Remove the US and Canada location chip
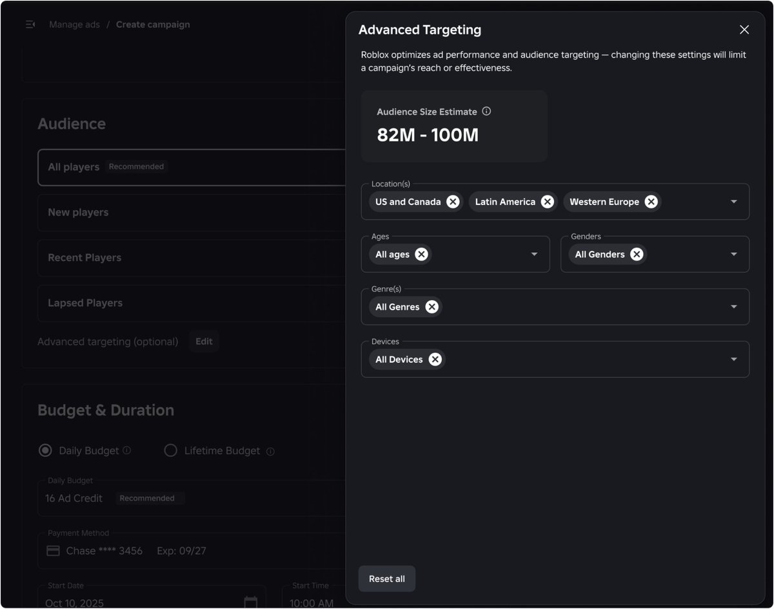The width and height of the screenshot is (774, 609). 453,201
